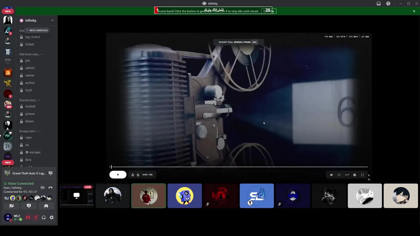Play the video in the stream player
This screenshot has width=420, height=236.
click(118, 175)
